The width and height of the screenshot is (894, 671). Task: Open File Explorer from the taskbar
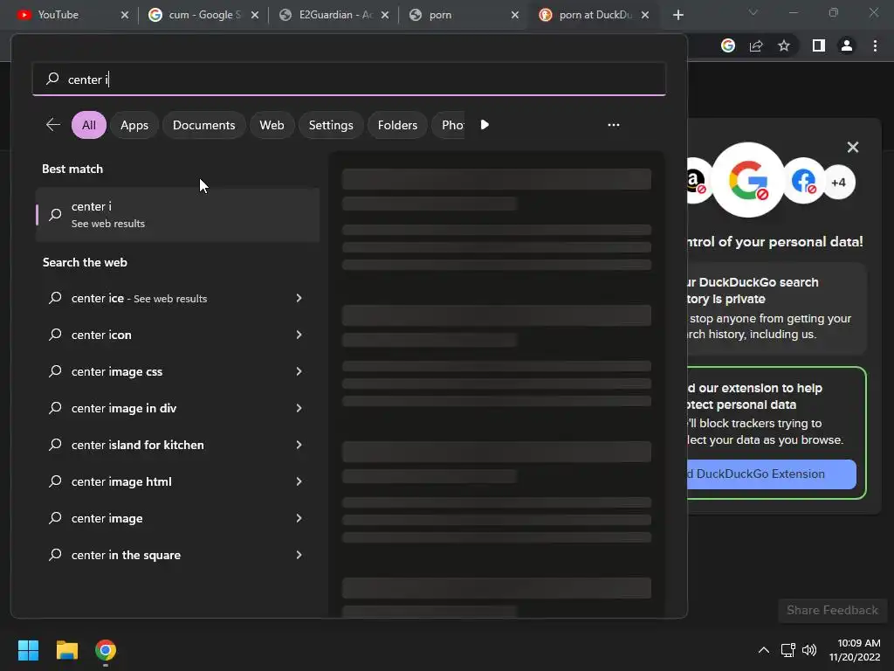[66, 650]
